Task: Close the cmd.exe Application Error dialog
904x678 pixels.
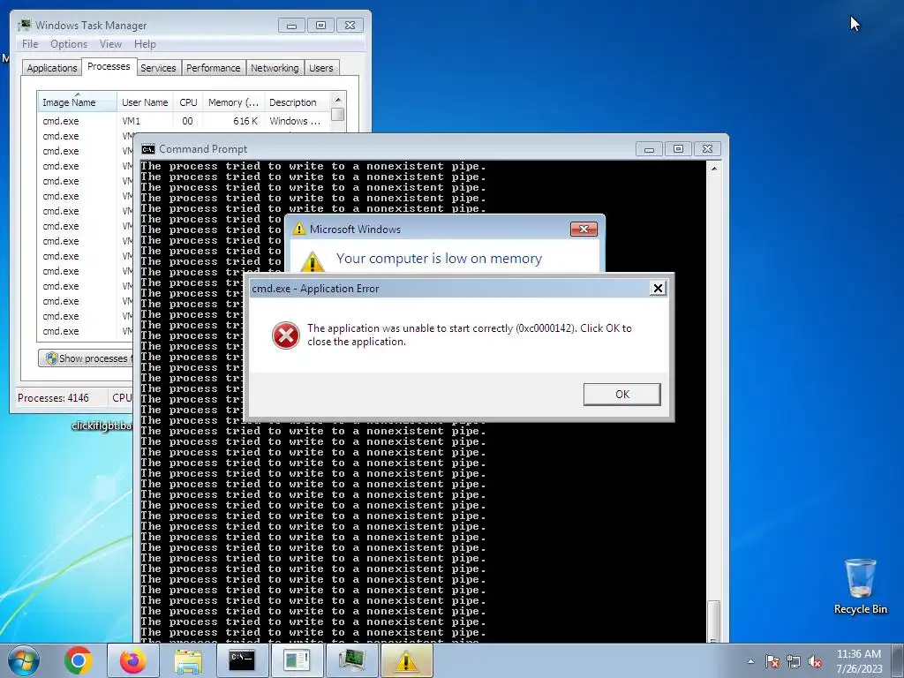Action: pyautogui.click(x=657, y=289)
